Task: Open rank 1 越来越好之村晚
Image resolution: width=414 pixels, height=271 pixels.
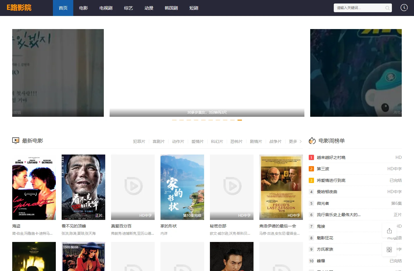Action: click(331, 157)
